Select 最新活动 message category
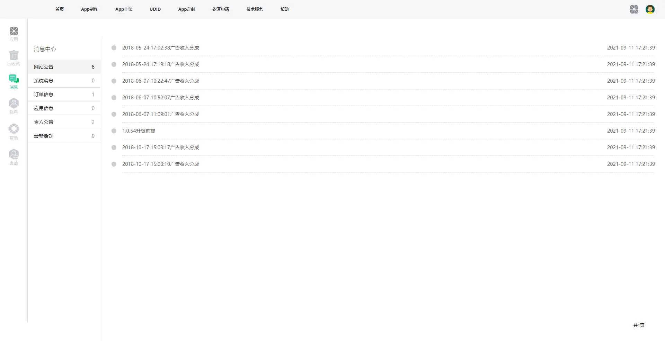Screen dimensions: 665x341 [64, 136]
